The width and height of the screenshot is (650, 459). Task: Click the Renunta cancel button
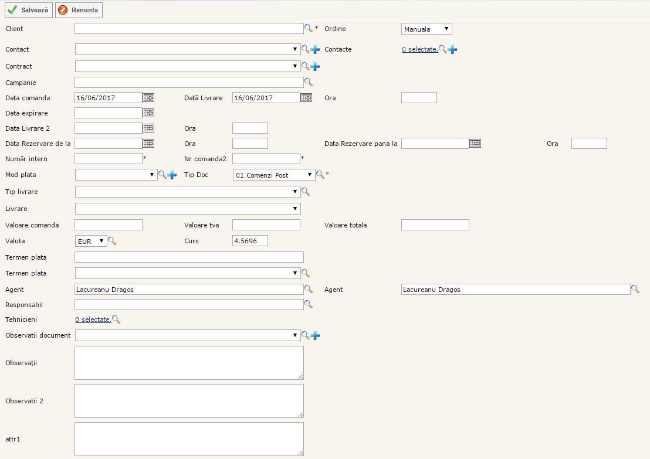[79, 10]
